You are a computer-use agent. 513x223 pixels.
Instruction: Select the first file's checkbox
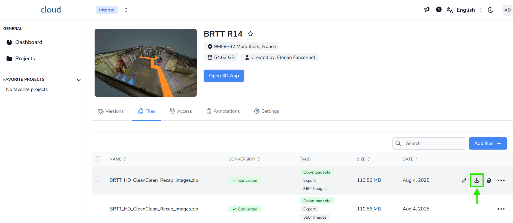(x=98, y=179)
